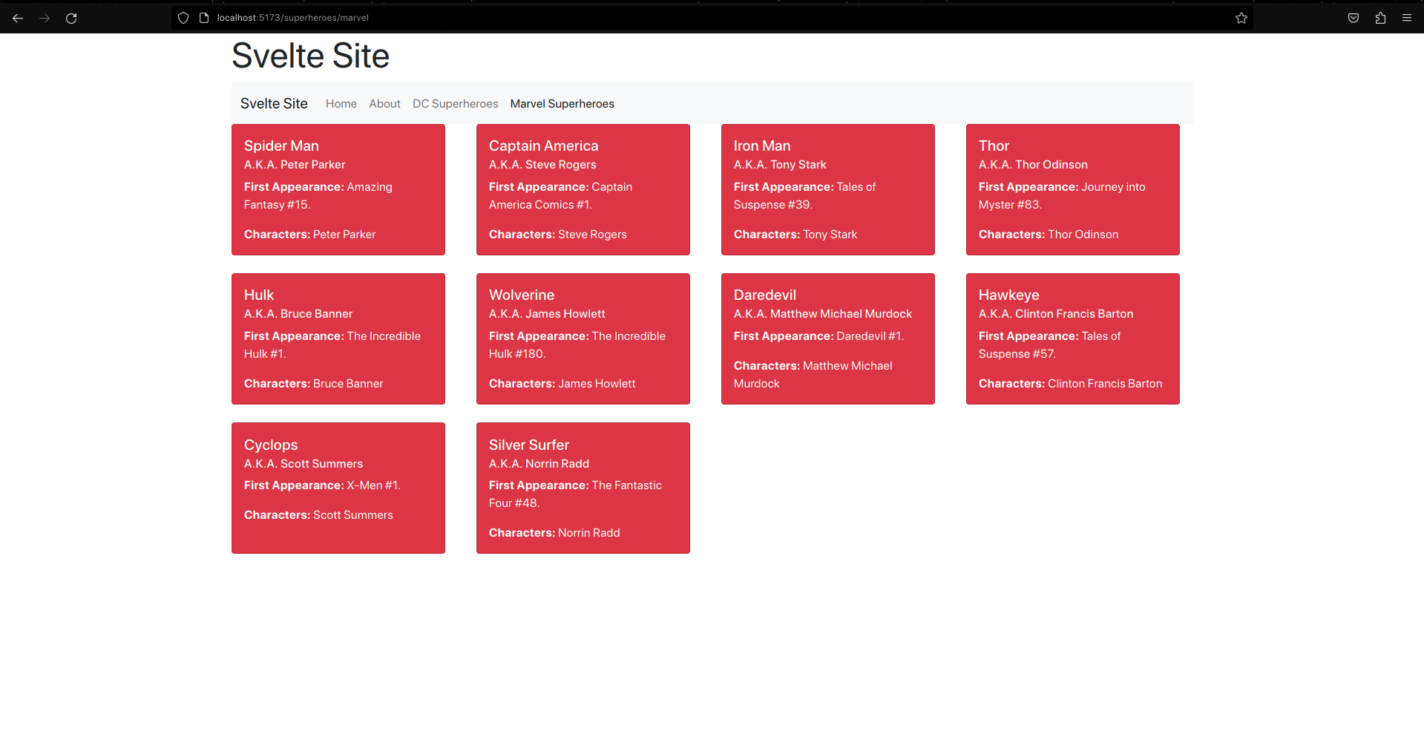This screenshot has height=749, width=1424.
Task: Click 'Characters: Clinton Francis Barton' line
Action: coord(1070,384)
